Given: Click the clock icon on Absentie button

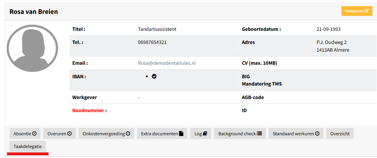Looking at the screenshot, I should [34, 133].
